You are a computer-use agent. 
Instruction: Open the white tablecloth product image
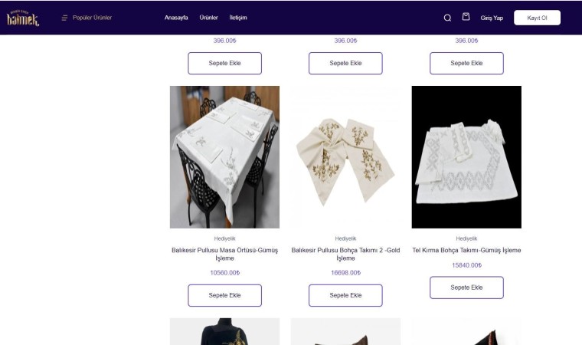click(224, 157)
